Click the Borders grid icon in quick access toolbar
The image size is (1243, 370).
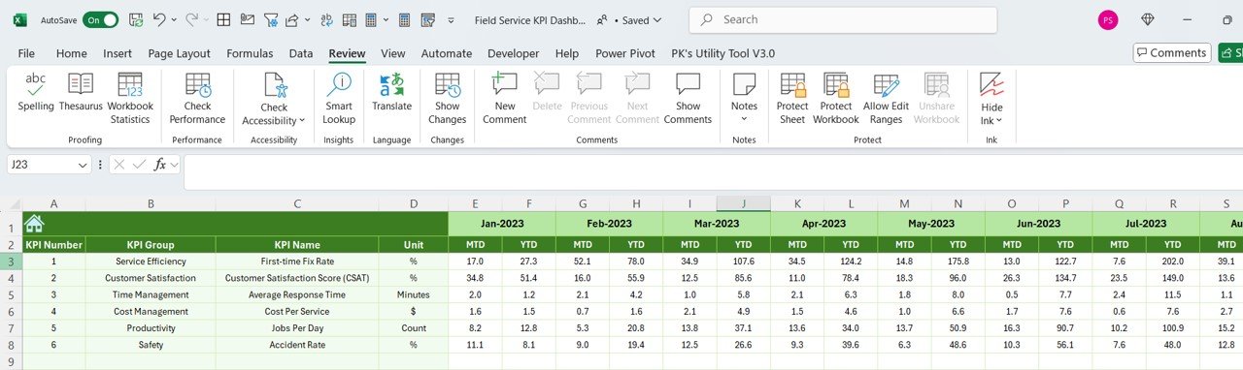pyautogui.click(x=223, y=19)
